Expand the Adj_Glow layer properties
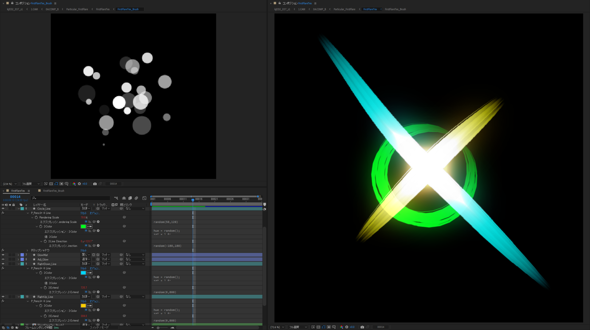This screenshot has height=330, width=590. [x=18, y=260]
